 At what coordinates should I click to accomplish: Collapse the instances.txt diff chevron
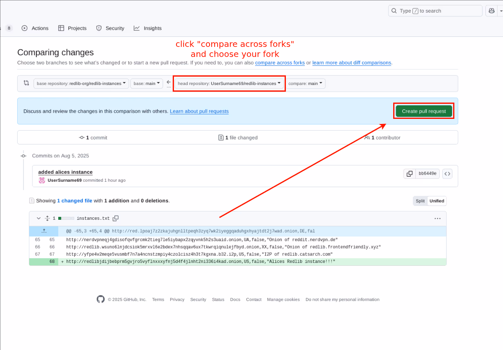pyautogui.click(x=39, y=219)
